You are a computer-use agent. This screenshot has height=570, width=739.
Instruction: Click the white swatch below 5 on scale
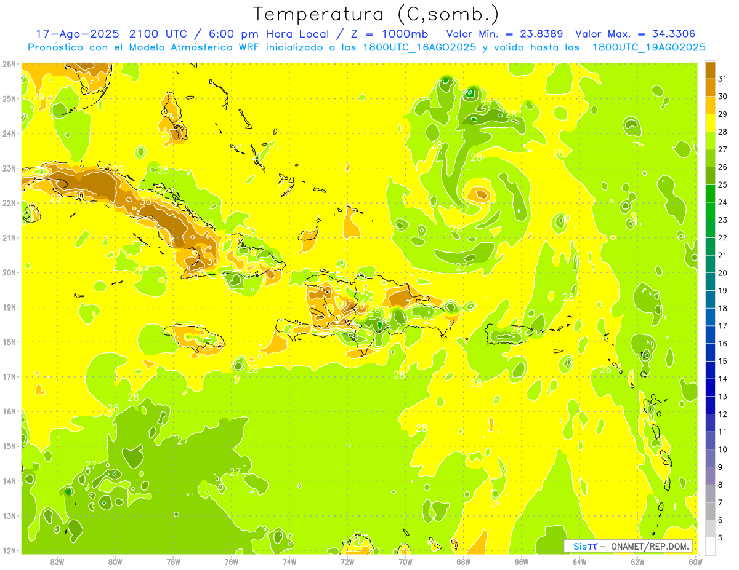pyautogui.click(x=710, y=547)
